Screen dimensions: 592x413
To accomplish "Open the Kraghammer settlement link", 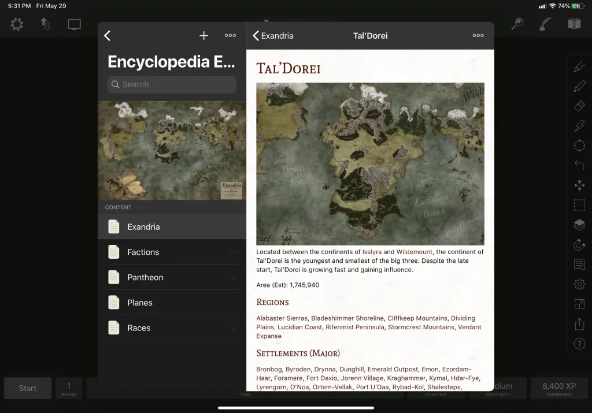I will 406,378.
